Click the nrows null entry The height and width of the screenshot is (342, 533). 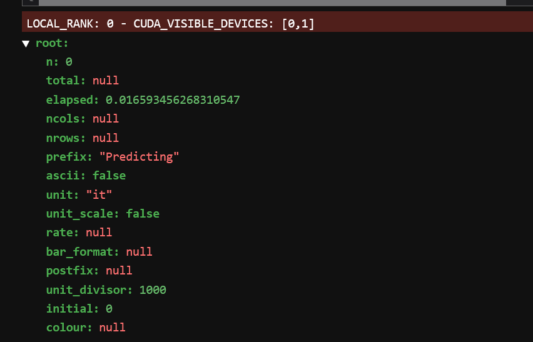pos(83,138)
